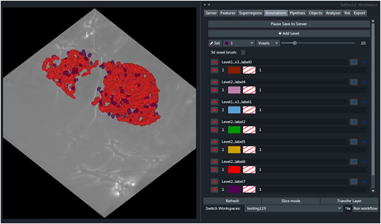This screenshot has height=224, width=381.
Task: Click the File button next to workspace
Action: pos(348,208)
